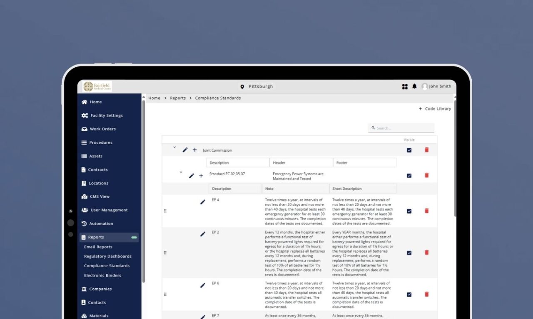Click the notification bell icon
This screenshot has height=319, width=533.
(x=414, y=86)
